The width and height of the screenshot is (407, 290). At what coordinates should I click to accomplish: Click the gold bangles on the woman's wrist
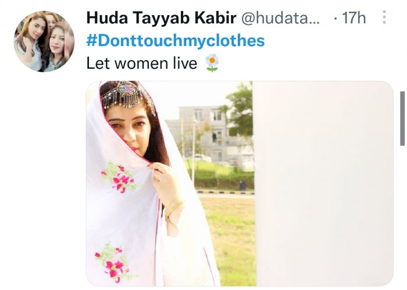[174, 207]
